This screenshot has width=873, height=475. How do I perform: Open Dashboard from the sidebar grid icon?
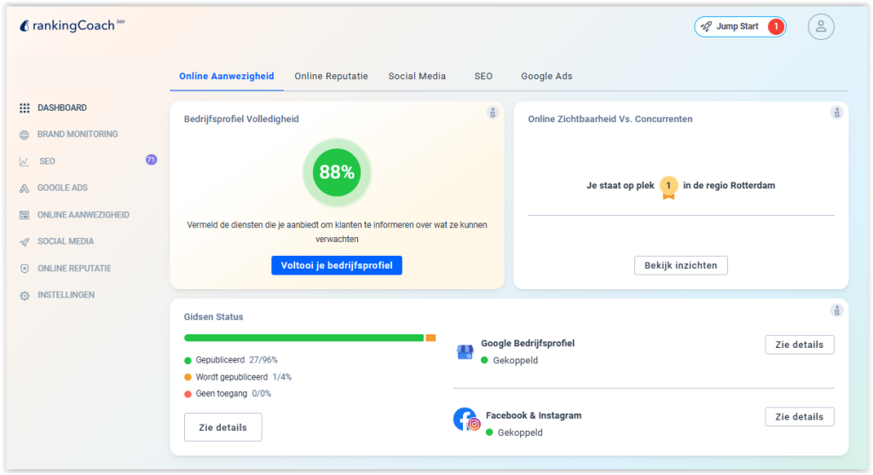tap(25, 108)
